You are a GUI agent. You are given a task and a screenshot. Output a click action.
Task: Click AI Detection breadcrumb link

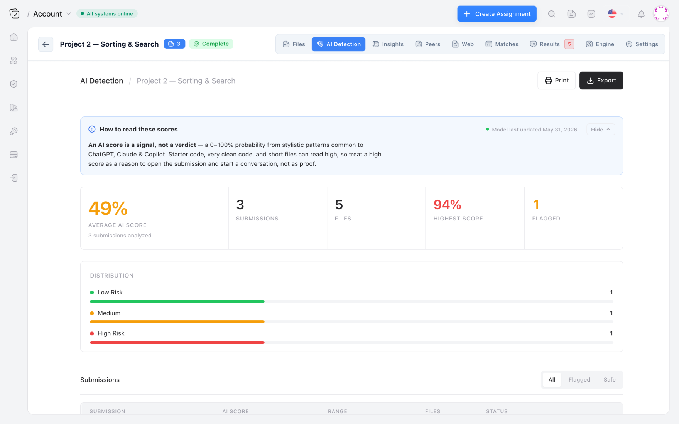[x=101, y=81]
